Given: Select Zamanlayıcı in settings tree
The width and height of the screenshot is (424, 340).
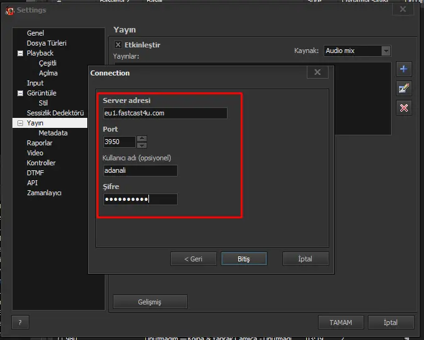Looking at the screenshot, I should 44,193.
